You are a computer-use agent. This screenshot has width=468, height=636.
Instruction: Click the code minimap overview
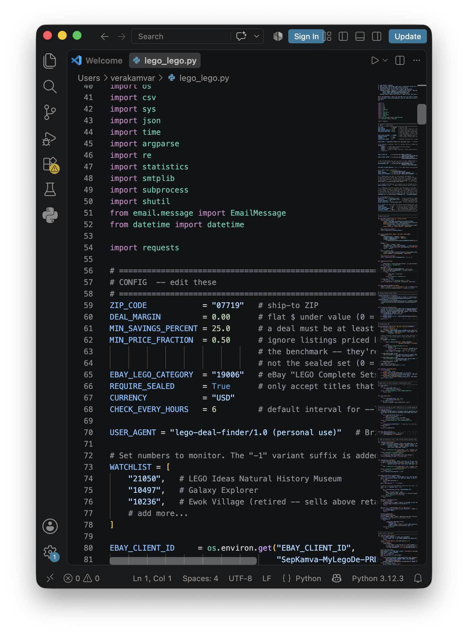(397, 324)
